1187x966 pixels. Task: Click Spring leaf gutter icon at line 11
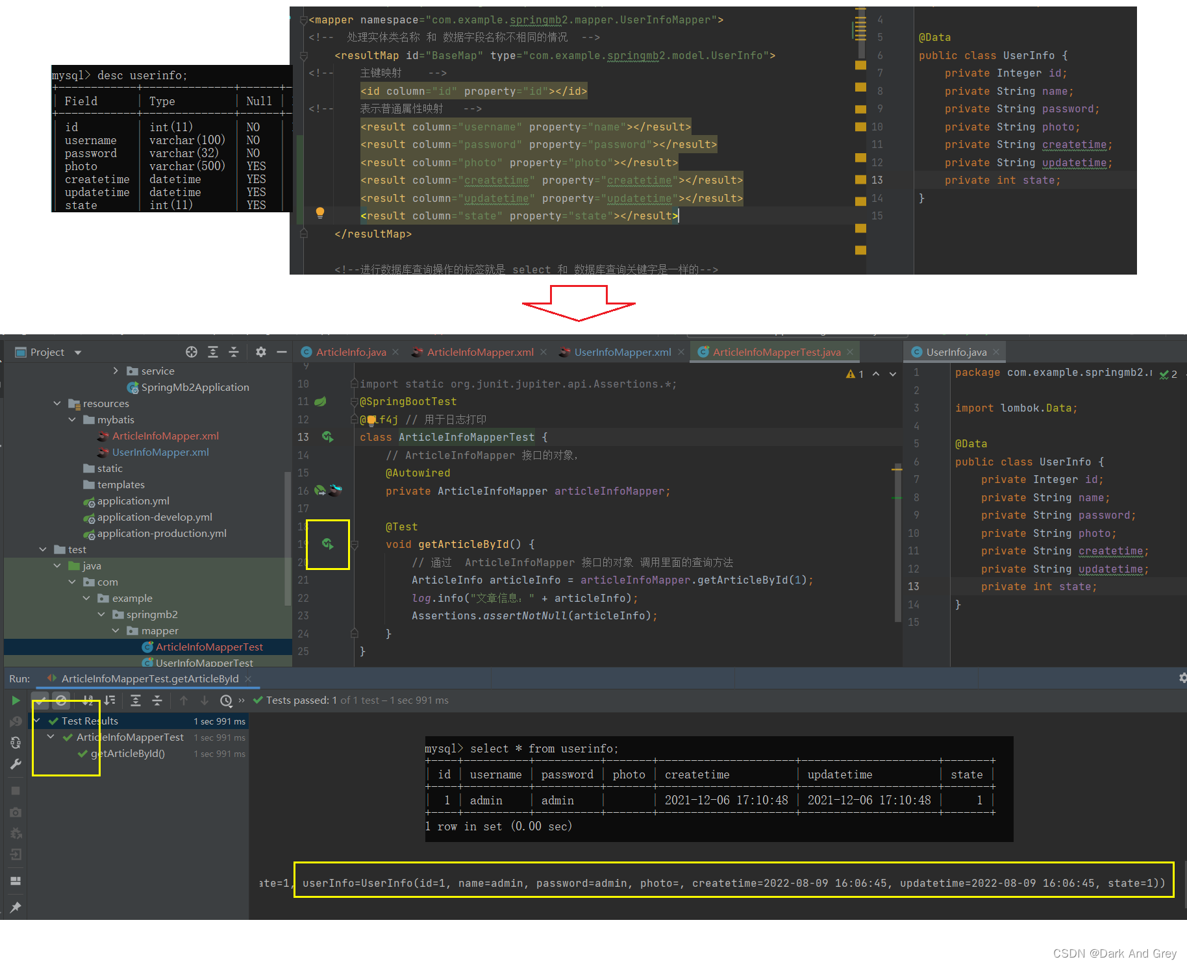coord(321,401)
